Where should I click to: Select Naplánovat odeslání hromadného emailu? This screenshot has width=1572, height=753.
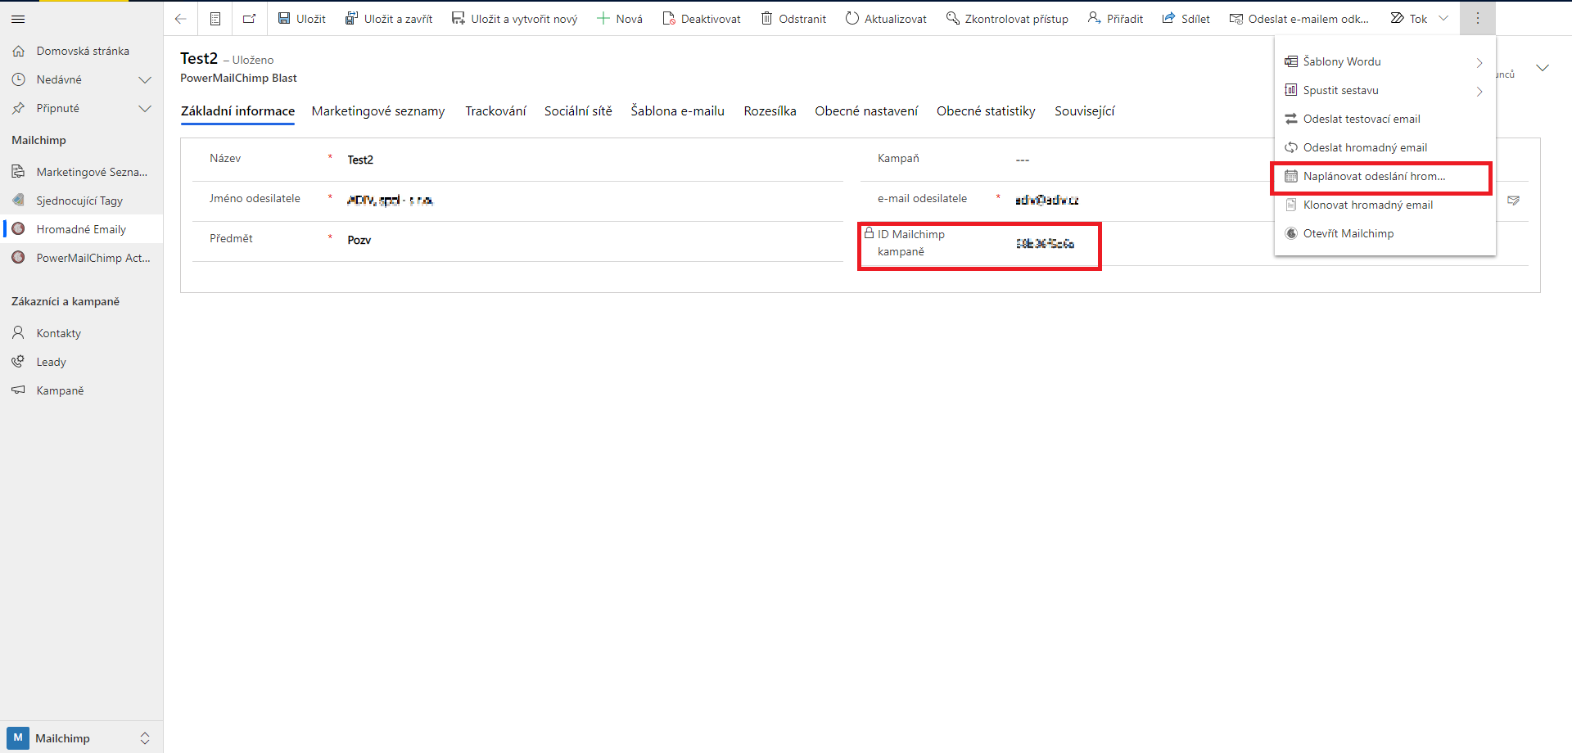tap(1374, 176)
